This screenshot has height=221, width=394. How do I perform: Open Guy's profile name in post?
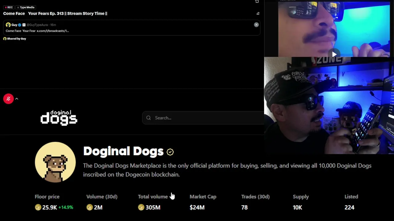[x=14, y=25]
